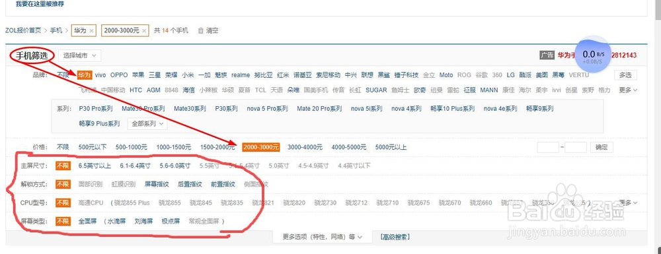Choose the 联想 brand filter
The width and height of the screenshot is (661, 254).
(367, 75)
